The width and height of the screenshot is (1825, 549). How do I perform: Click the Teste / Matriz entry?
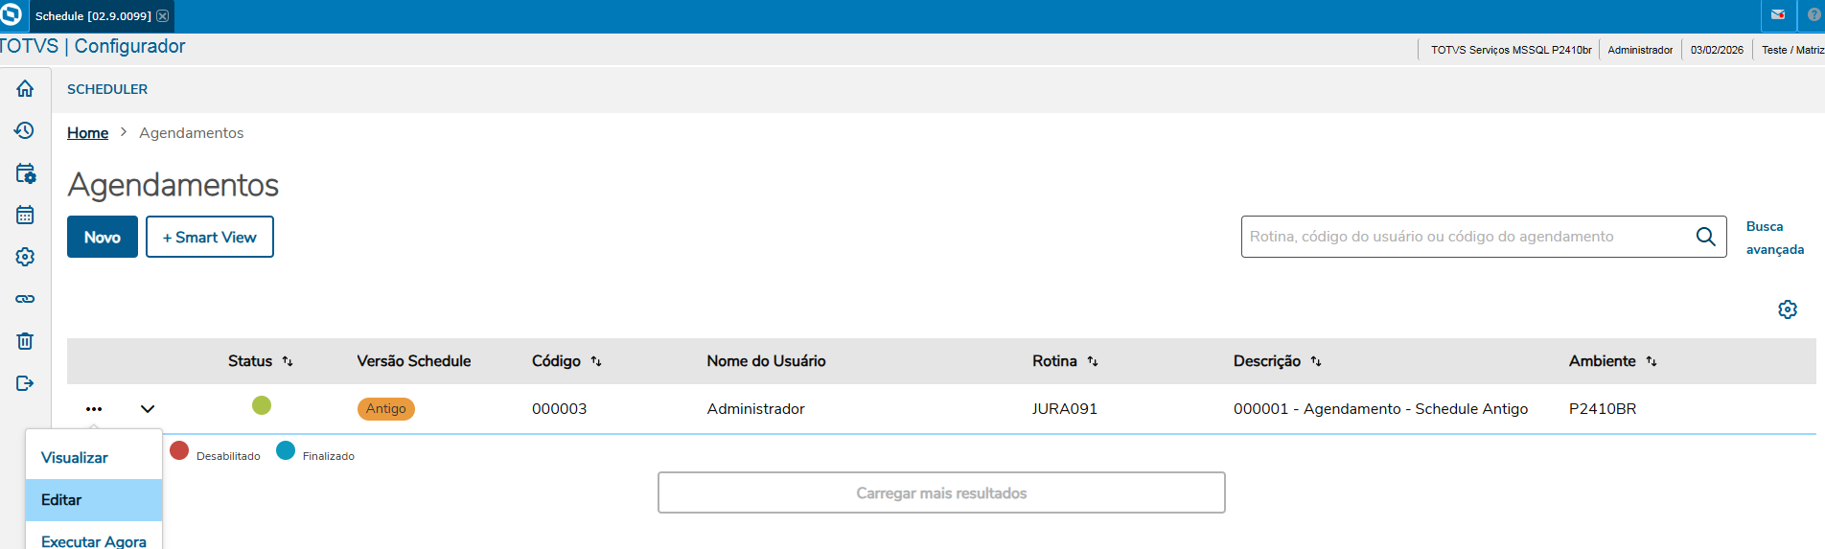pyautogui.click(x=1792, y=50)
